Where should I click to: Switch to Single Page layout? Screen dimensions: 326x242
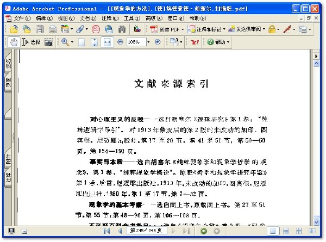273,231
